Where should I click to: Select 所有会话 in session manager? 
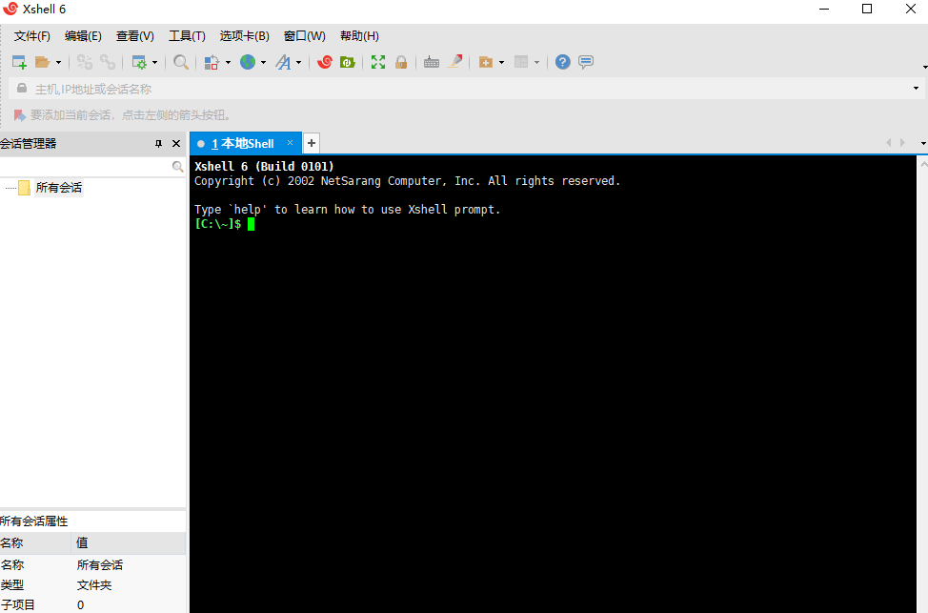point(57,187)
